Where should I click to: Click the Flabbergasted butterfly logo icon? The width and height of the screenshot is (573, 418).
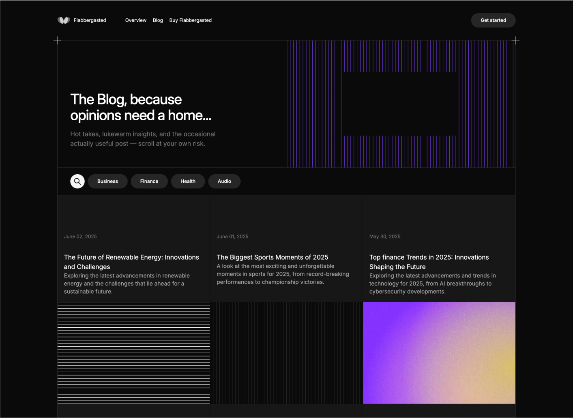[64, 20]
